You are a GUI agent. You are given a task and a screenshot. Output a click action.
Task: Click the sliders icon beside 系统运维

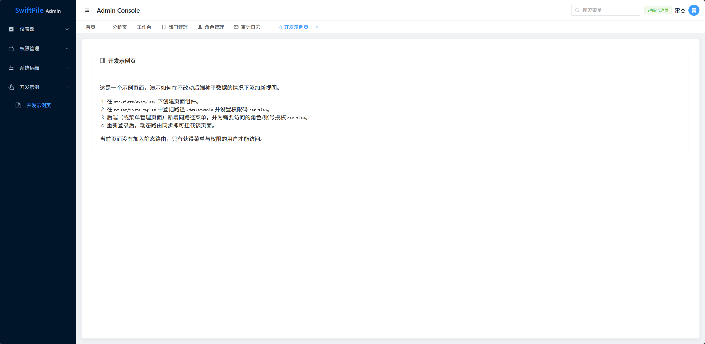(11, 68)
